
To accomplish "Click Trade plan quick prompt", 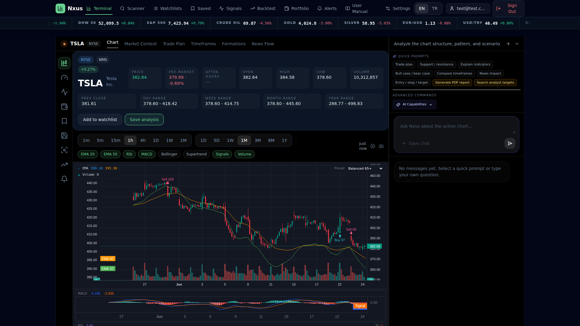I will pos(404,65).
